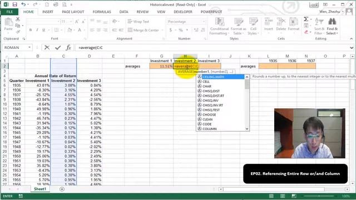The image size is (356, 200).
Task: Switch to Page Layout view icon
Action: tap(283, 196)
